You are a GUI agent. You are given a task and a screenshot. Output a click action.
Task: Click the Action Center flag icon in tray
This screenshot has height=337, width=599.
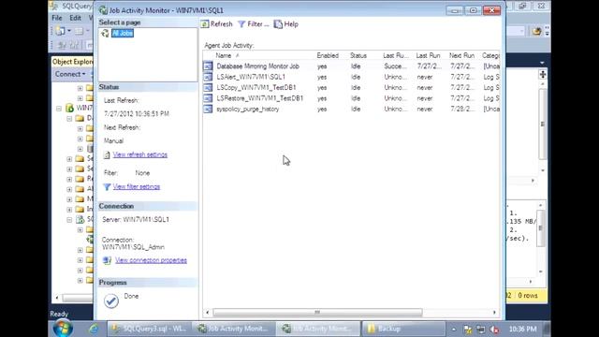click(x=468, y=329)
